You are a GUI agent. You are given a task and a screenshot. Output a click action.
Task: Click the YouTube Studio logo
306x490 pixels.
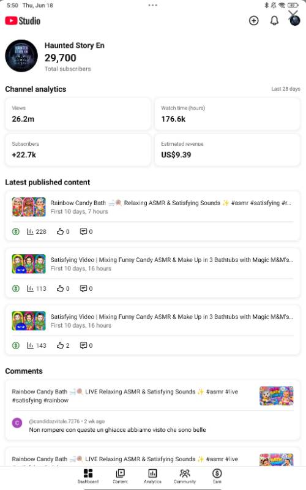coord(23,21)
